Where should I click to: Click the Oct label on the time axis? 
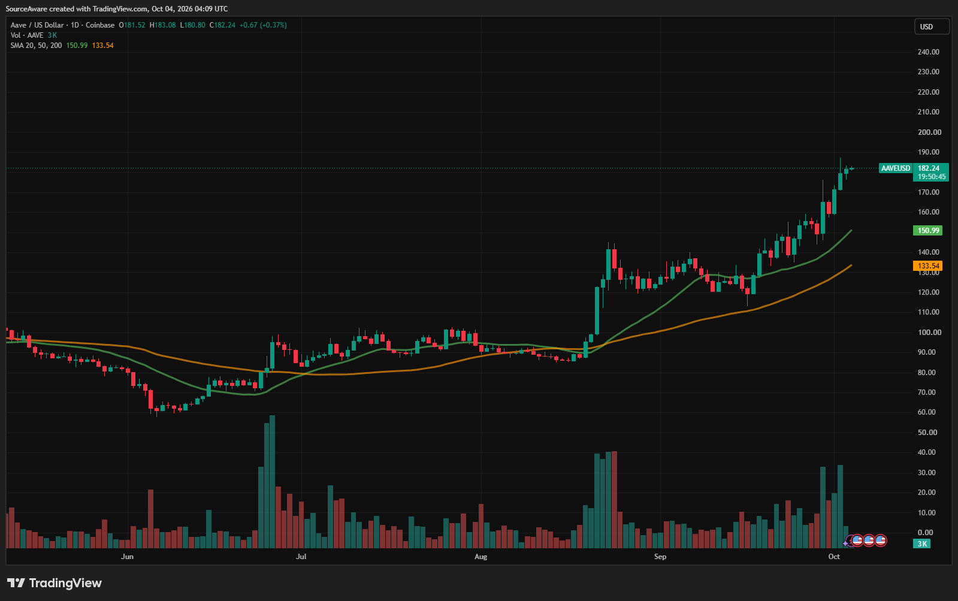(834, 557)
